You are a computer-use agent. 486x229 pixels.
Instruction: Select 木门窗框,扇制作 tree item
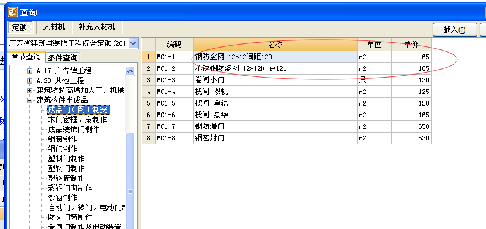(78, 120)
